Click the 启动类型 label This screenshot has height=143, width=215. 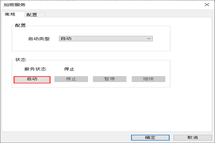(x=39, y=39)
